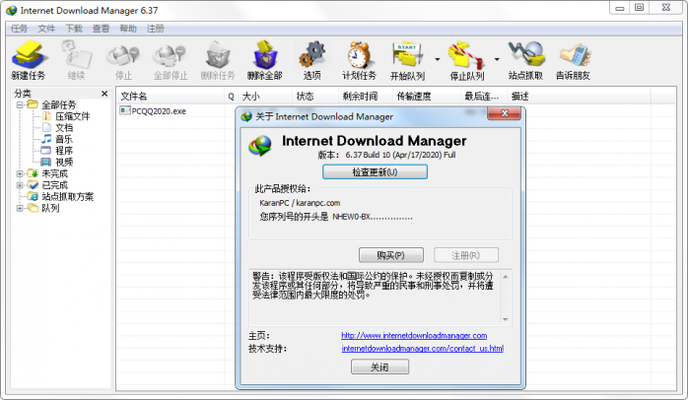Click the Q column header
Screen dimensions: 688x400
(x=231, y=96)
